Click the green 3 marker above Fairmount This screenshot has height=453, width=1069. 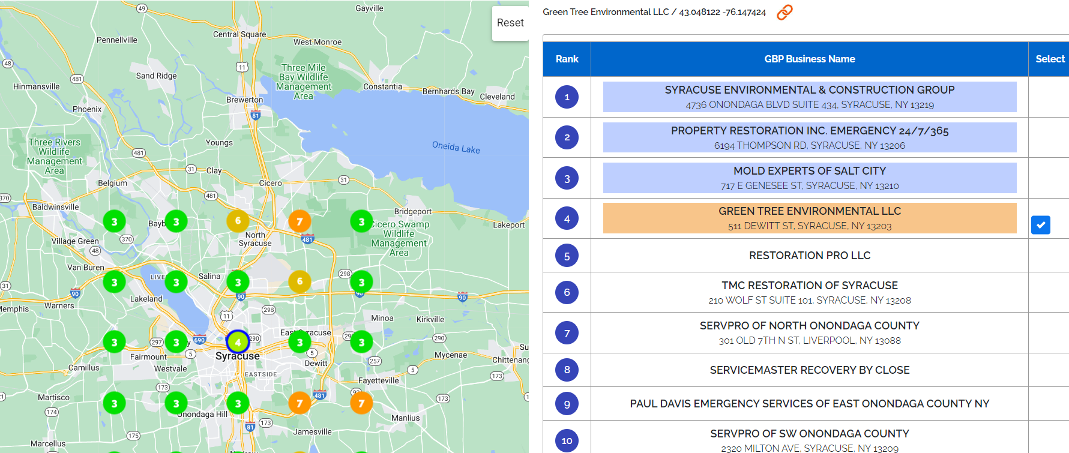pos(176,343)
